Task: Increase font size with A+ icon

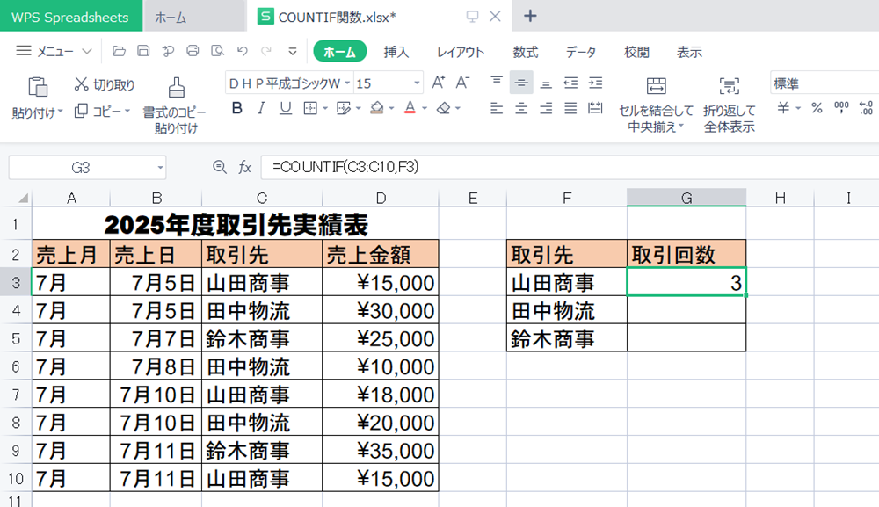Action: (x=439, y=83)
